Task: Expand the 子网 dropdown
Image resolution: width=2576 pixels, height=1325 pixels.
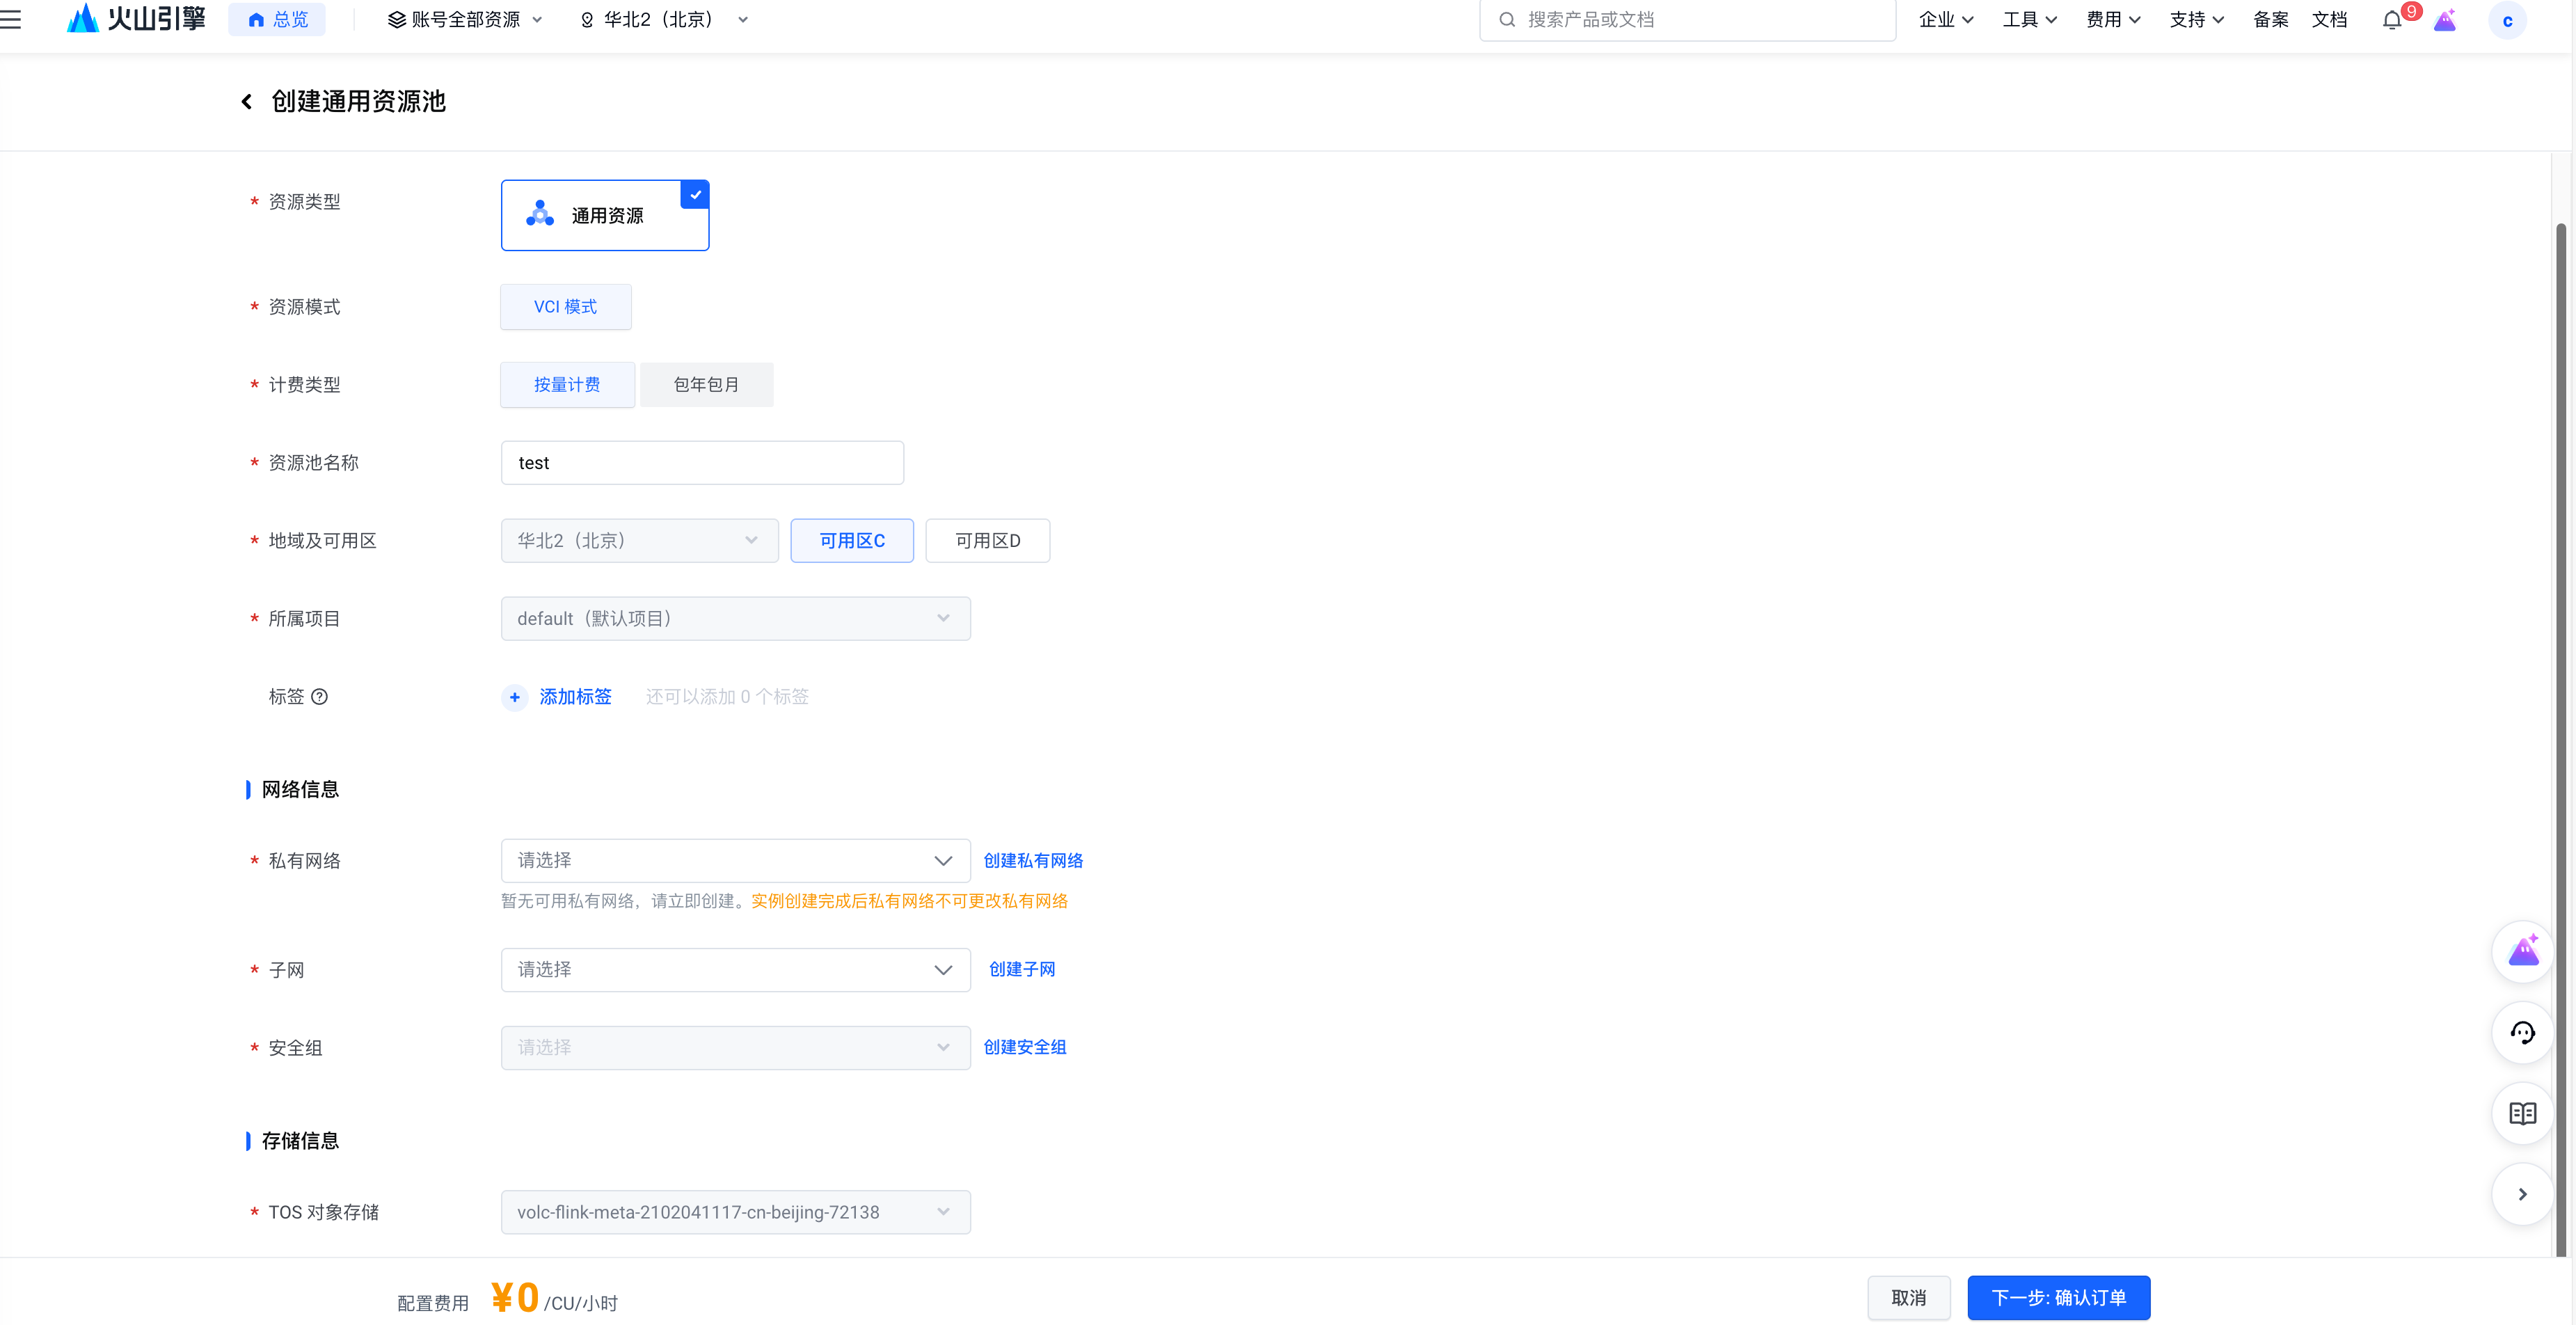Action: pyautogui.click(x=735, y=970)
